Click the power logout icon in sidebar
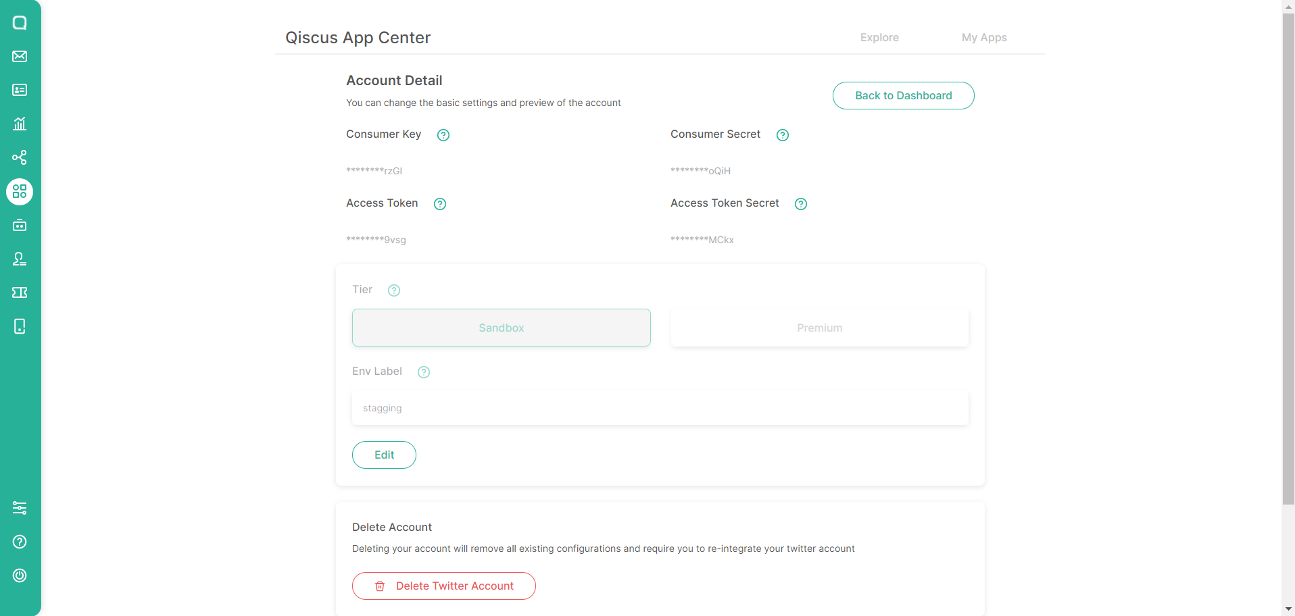The height and width of the screenshot is (616, 1295). point(20,575)
